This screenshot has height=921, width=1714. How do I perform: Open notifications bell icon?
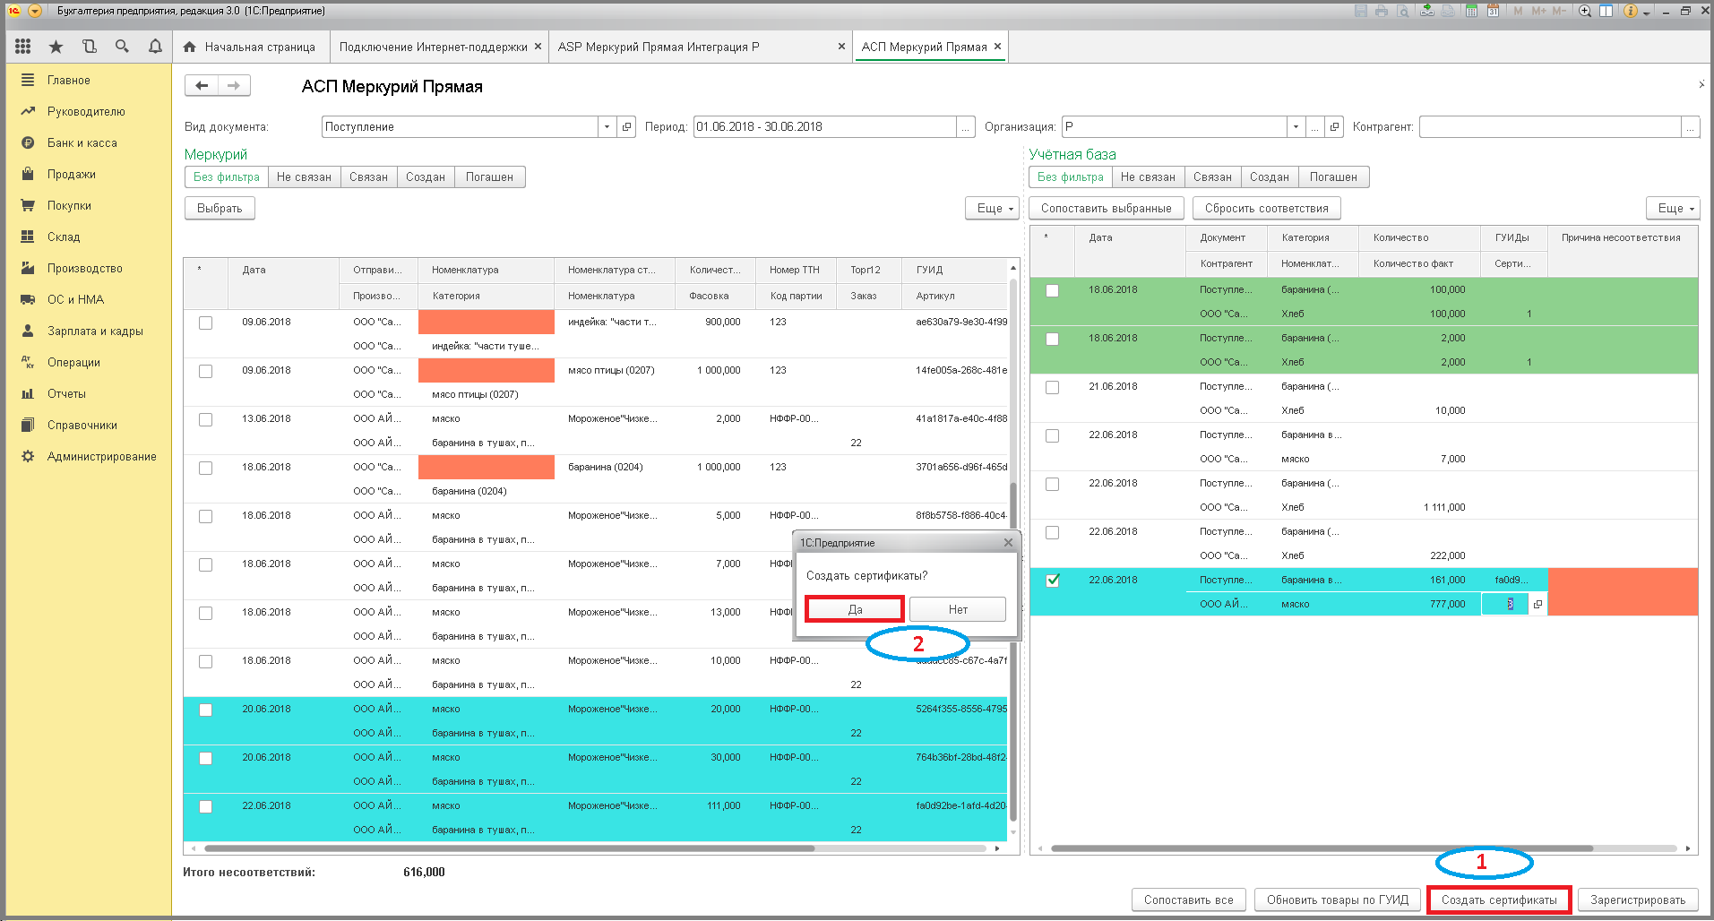(x=155, y=47)
